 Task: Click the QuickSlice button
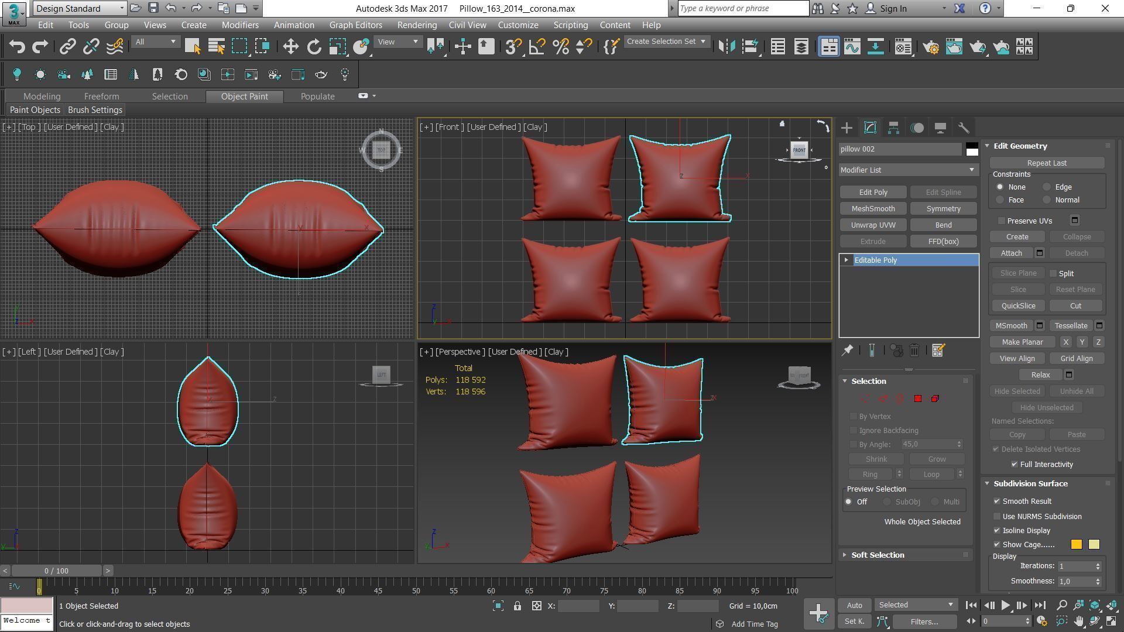click(1018, 306)
